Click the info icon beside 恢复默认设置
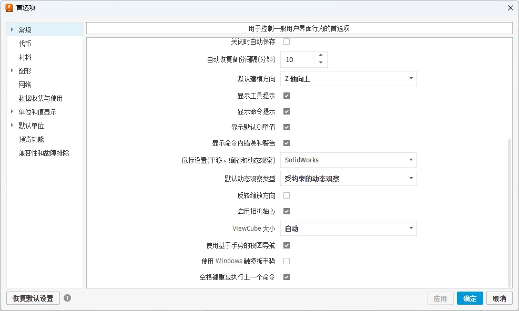The height and width of the screenshot is (311, 519). coord(67,298)
